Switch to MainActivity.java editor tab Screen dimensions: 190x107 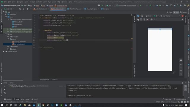(x=75, y=9)
